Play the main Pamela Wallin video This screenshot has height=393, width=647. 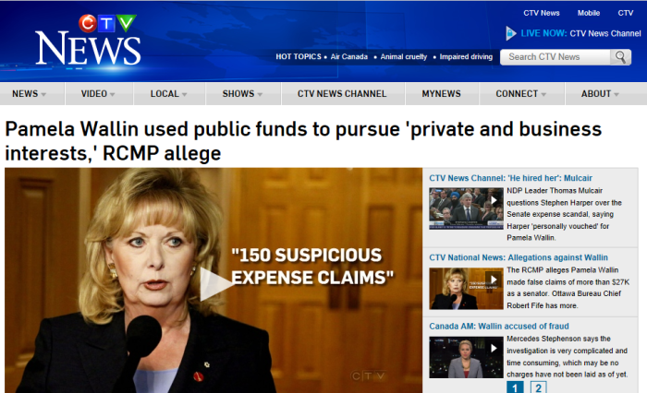[x=215, y=283]
